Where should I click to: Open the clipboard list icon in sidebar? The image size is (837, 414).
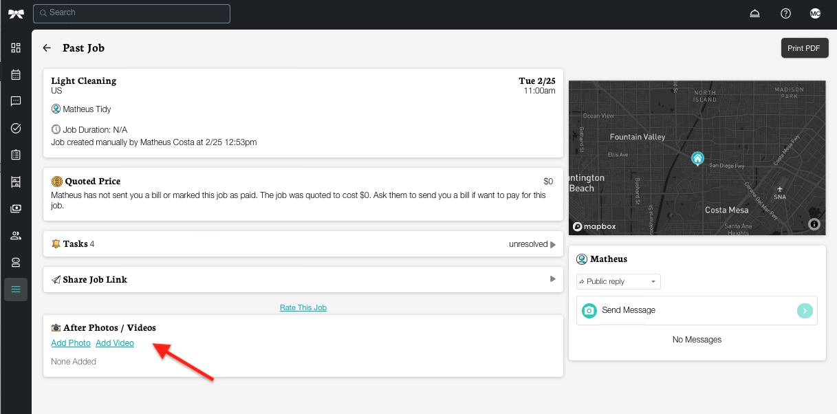tap(16, 155)
